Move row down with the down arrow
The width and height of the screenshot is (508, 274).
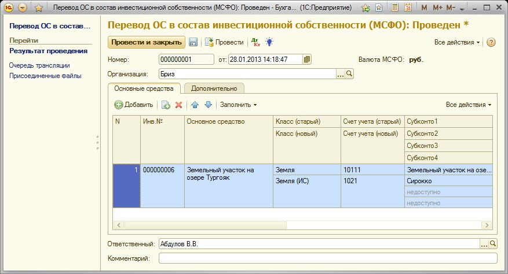point(208,105)
